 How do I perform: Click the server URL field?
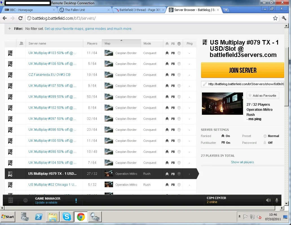point(242,84)
